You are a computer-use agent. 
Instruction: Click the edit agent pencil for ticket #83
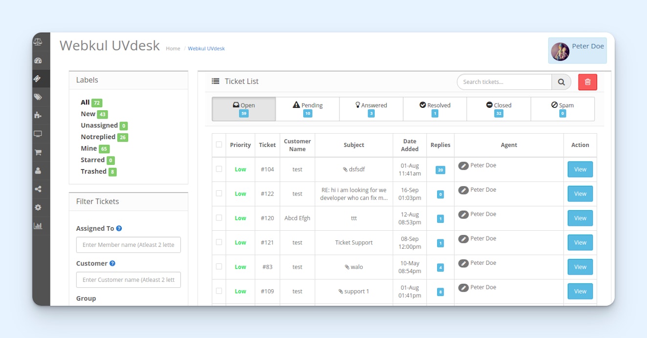tap(463, 263)
